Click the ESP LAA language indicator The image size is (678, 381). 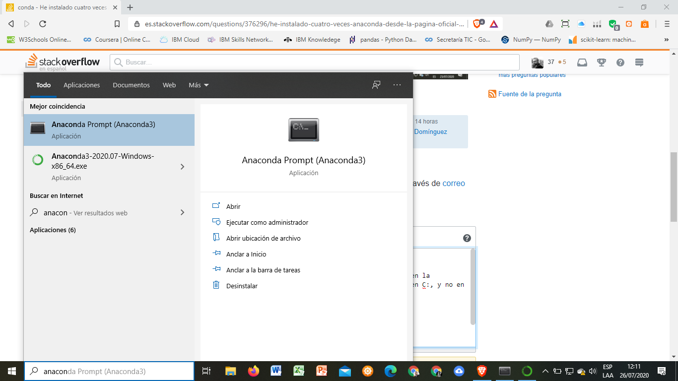tap(608, 371)
